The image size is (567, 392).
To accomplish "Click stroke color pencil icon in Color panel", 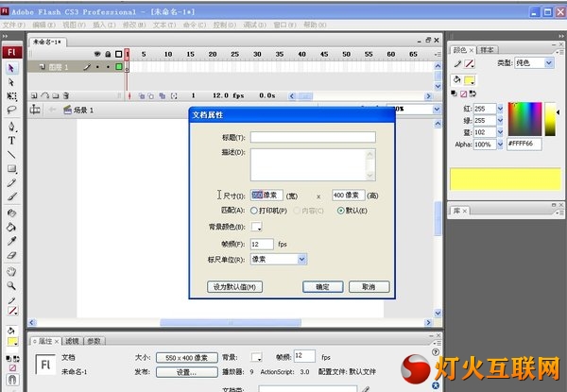I will coord(457,64).
